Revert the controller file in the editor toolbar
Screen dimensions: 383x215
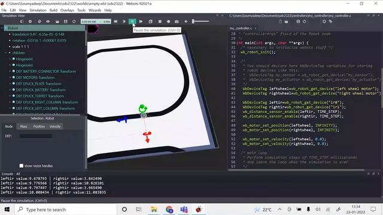click(305, 21)
